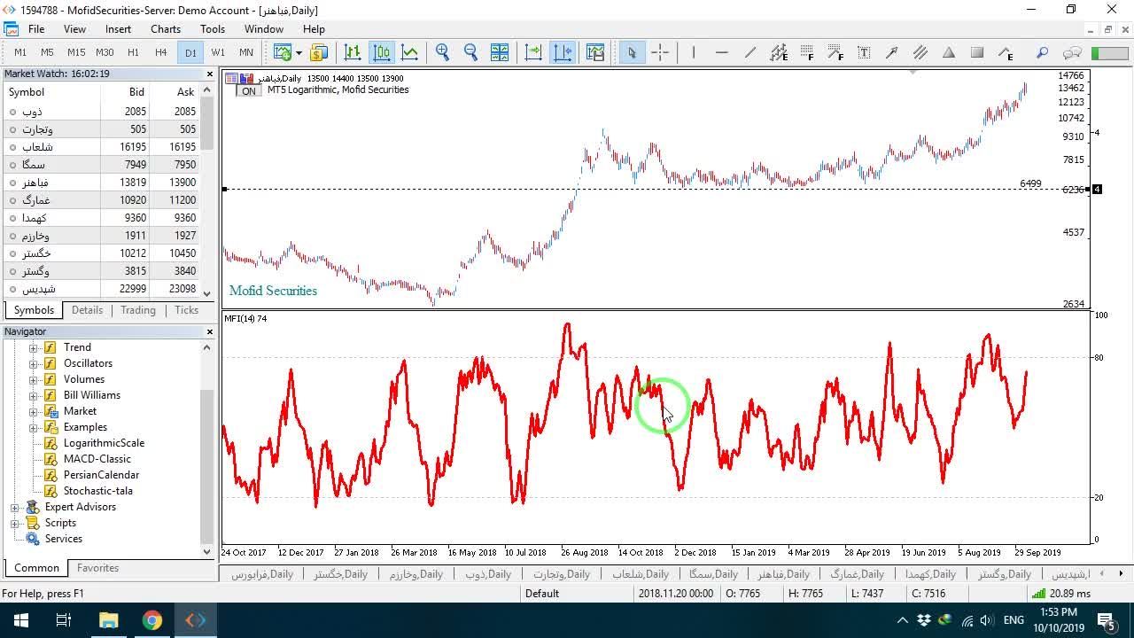Select the dotted grid tool marked F

point(807,52)
